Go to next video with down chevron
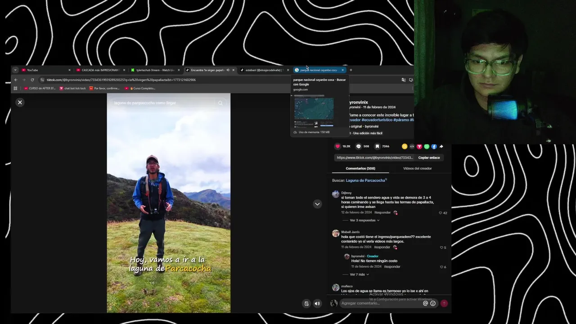 point(317,204)
